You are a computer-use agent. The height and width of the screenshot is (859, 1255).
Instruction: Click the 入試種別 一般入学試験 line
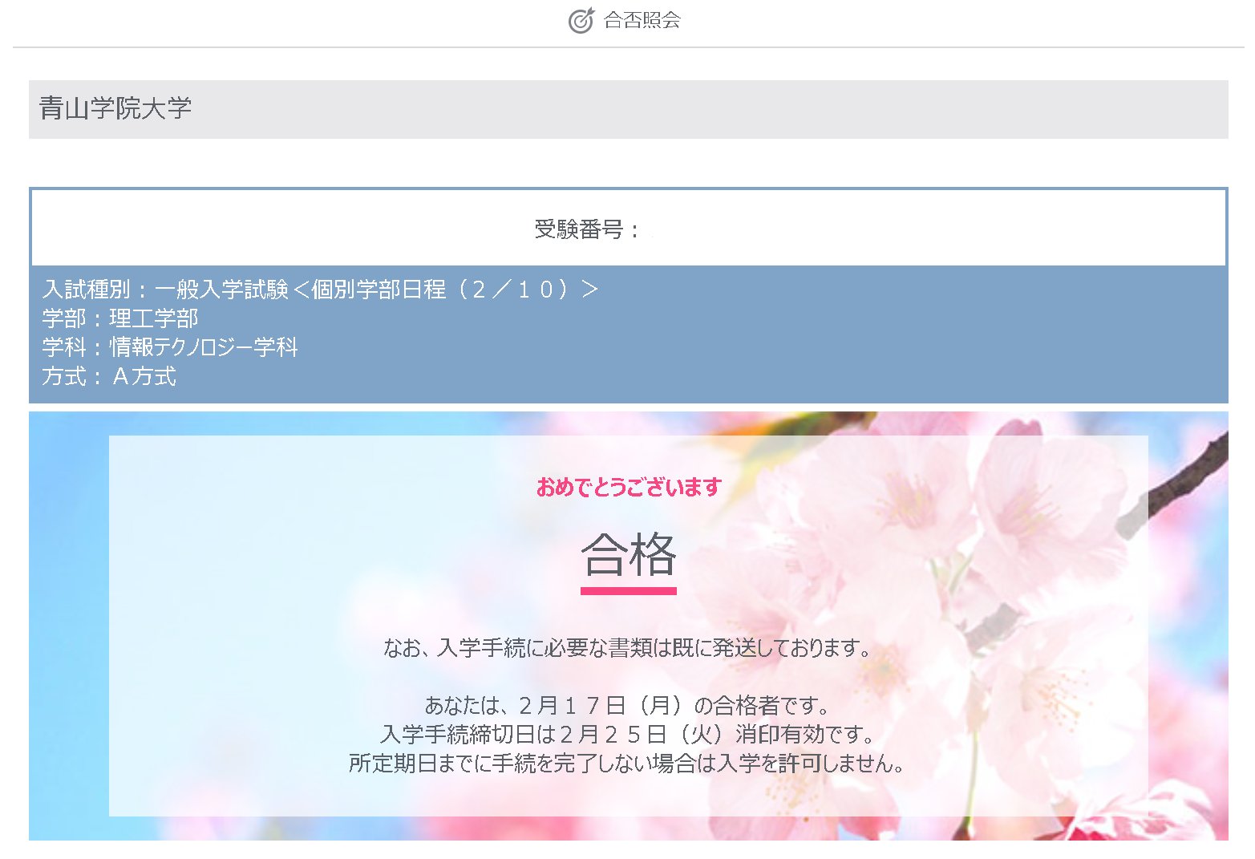320,289
